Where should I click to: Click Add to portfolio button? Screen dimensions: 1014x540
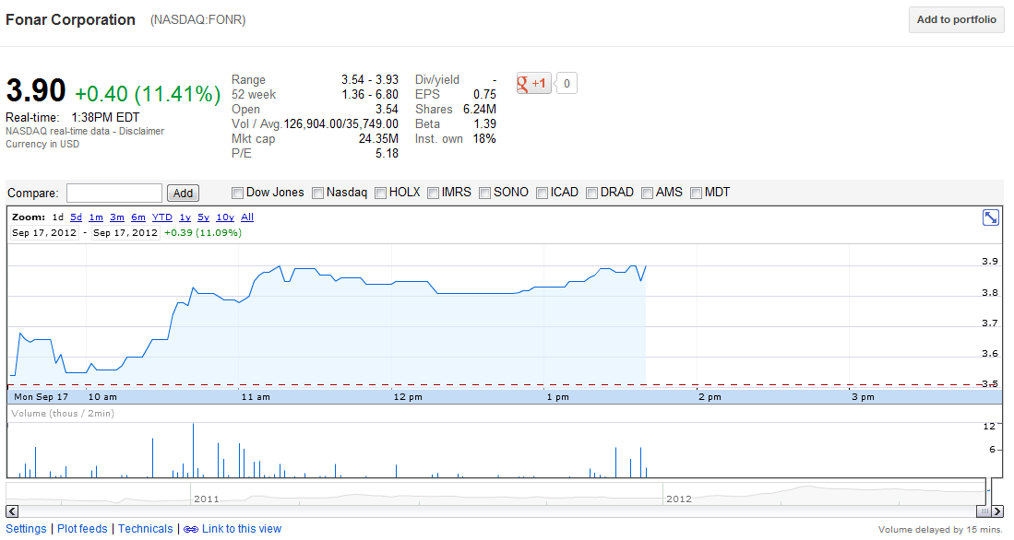(957, 19)
